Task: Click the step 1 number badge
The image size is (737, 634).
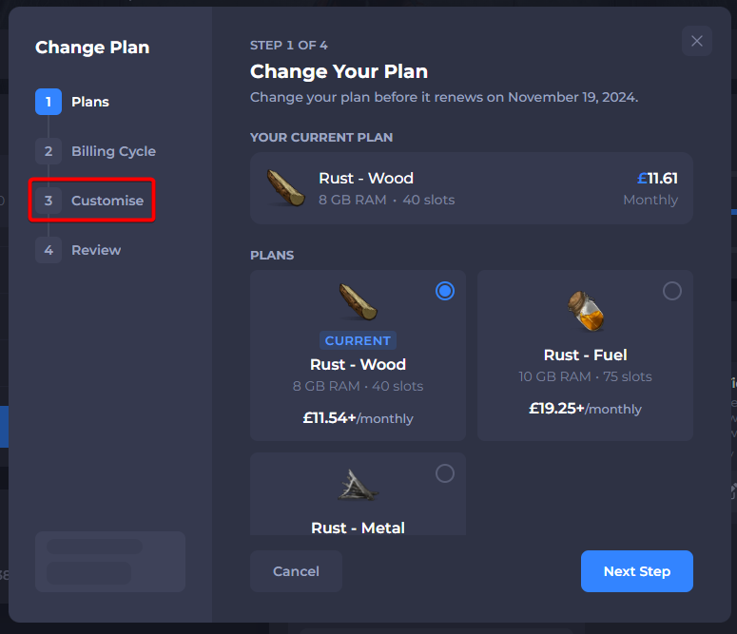Action: pos(48,102)
